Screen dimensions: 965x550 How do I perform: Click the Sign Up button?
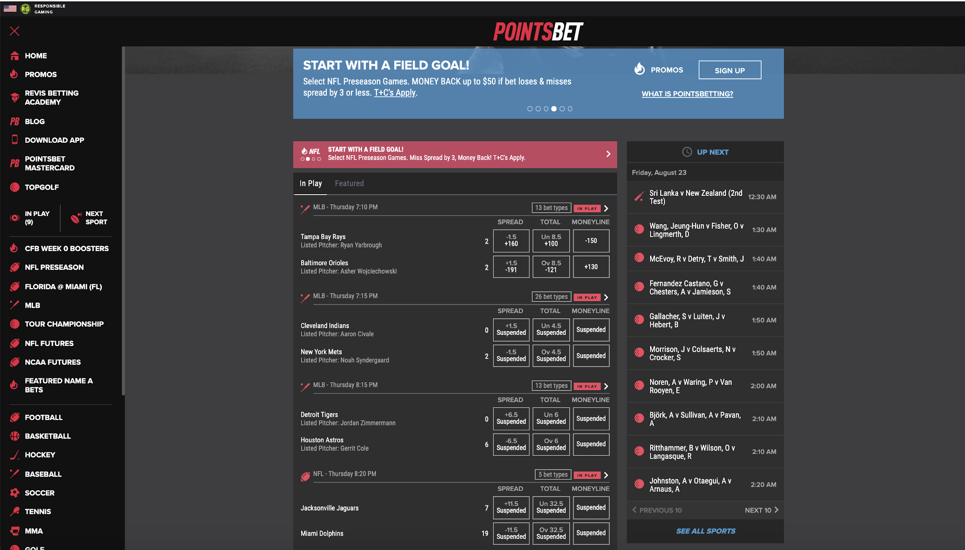[x=730, y=70]
